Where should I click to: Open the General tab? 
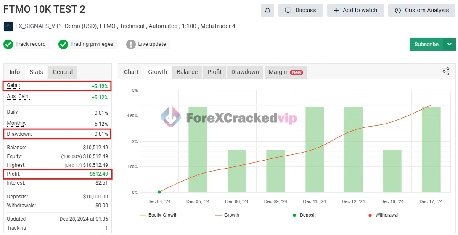point(63,72)
